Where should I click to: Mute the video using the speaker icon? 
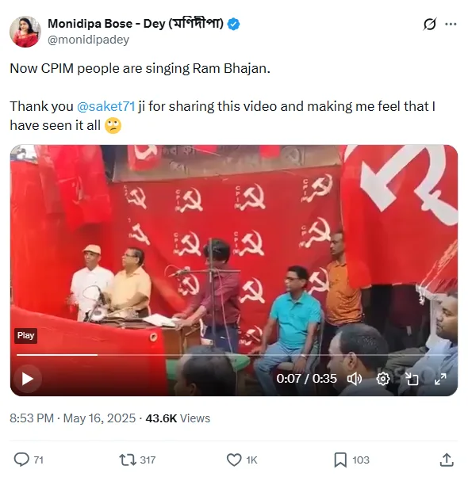[x=355, y=379]
